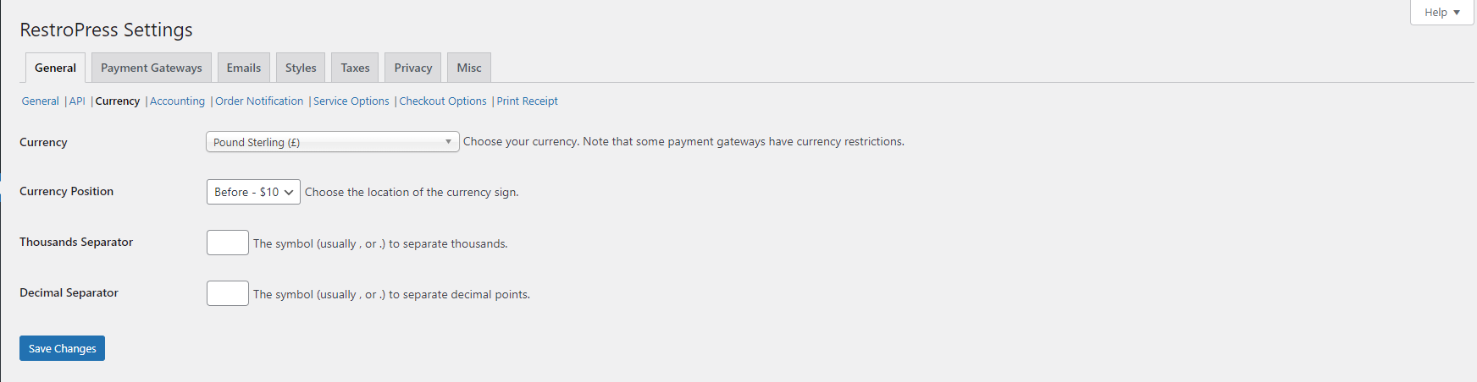The height and width of the screenshot is (382, 1477).
Task: Go to Order Notification settings
Action: click(259, 101)
